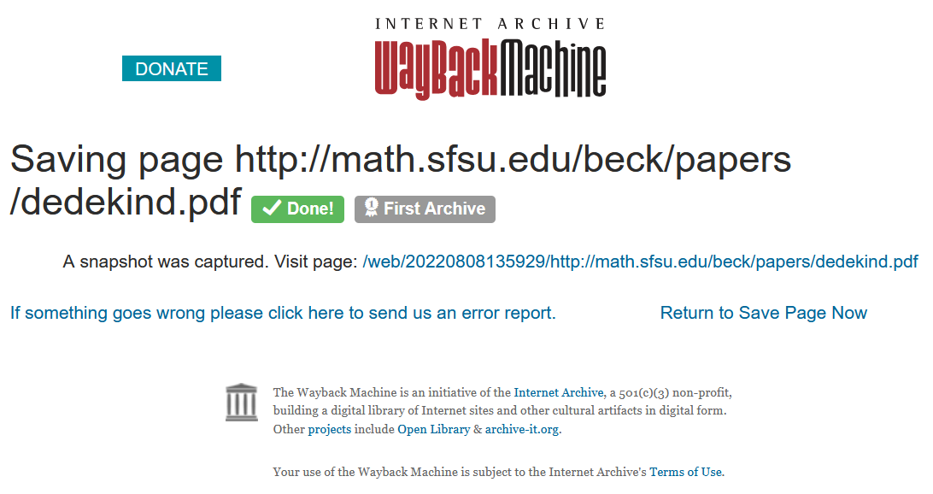Screen dimensions: 933x494
Task: Click the DONATE button
Action: coord(172,68)
